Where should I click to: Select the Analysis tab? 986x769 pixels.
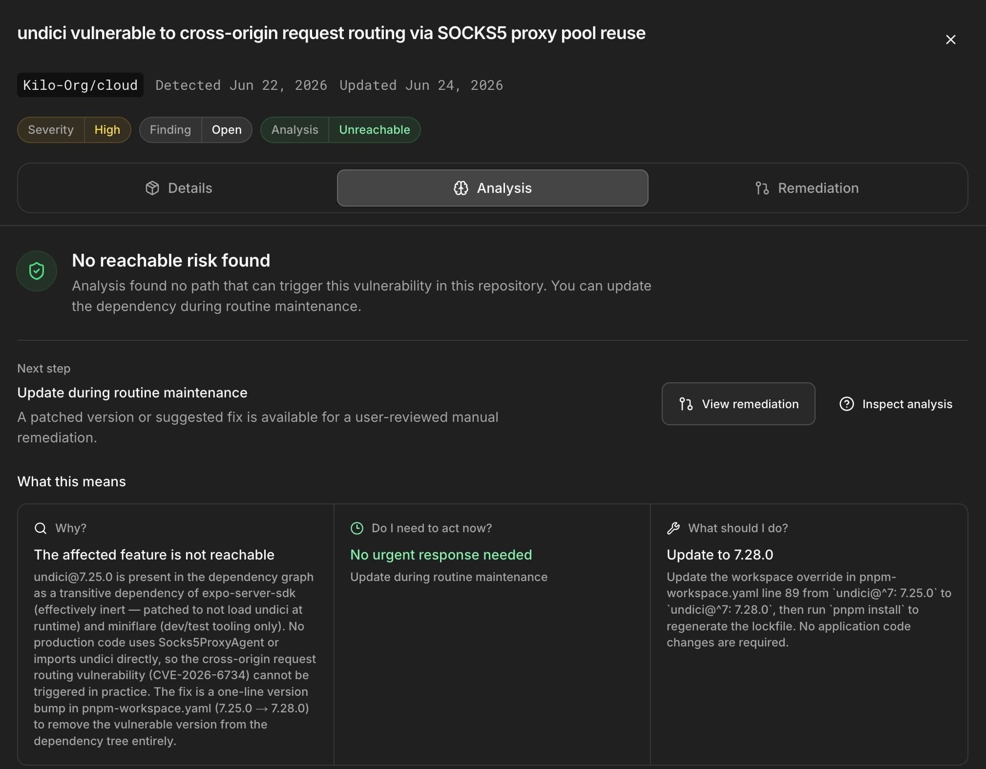tap(492, 188)
